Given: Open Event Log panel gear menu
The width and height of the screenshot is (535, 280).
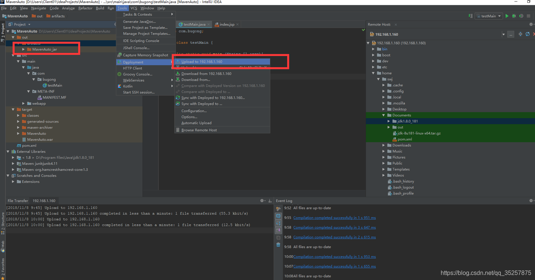Looking at the screenshot, I should point(531,201).
